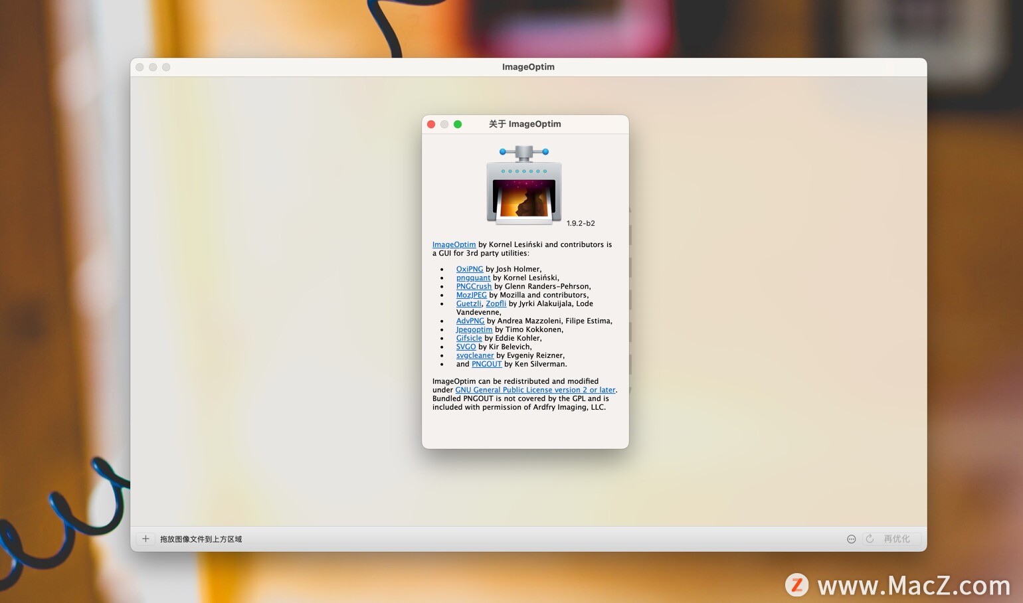Open the svgcleaner link
Viewport: 1023px width, 603px height.
(x=475, y=355)
